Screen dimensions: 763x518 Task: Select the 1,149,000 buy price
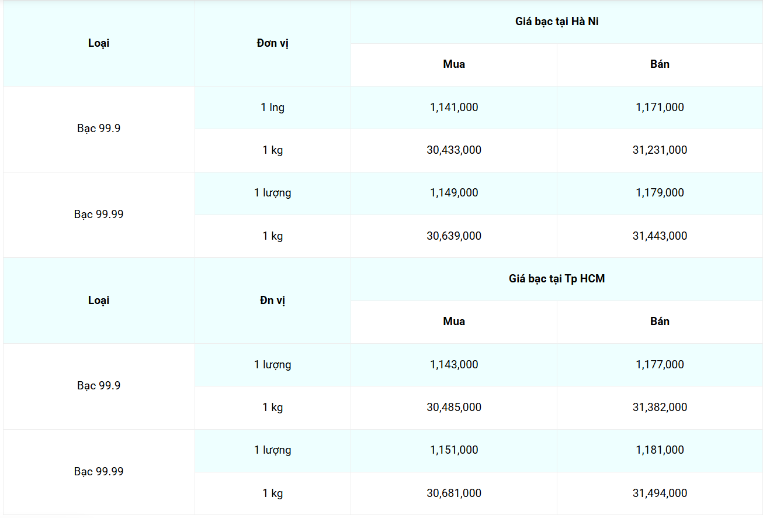[x=454, y=193]
